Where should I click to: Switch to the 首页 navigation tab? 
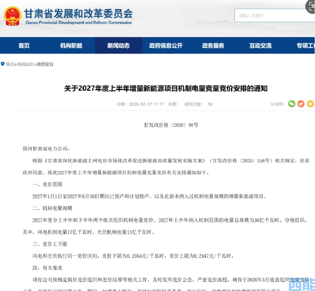(x=24, y=45)
